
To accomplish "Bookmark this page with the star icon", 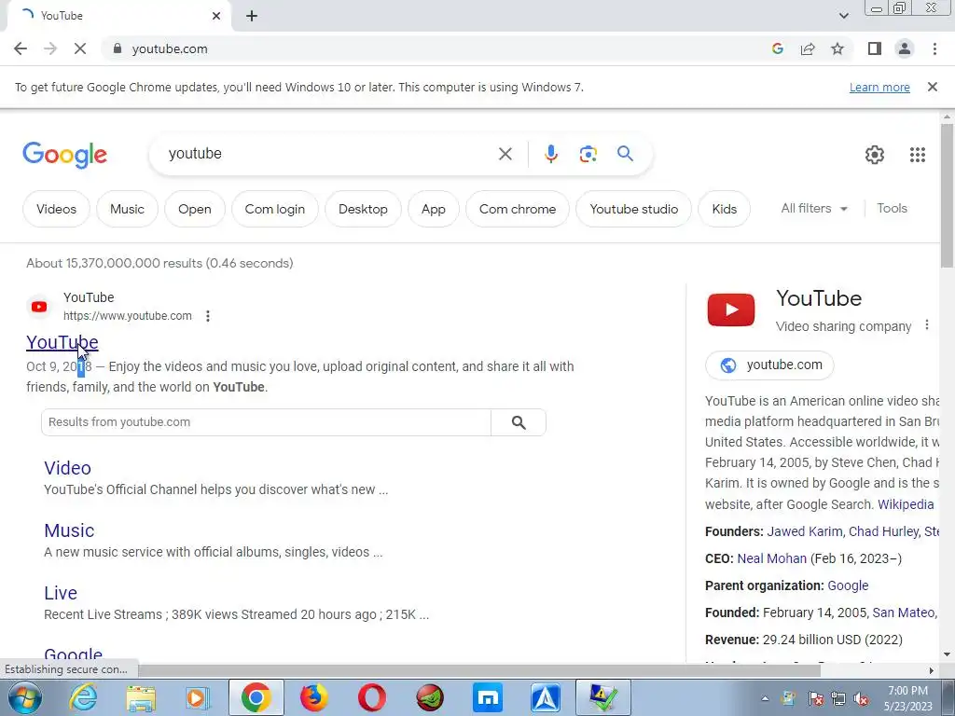I will click(x=837, y=48).
